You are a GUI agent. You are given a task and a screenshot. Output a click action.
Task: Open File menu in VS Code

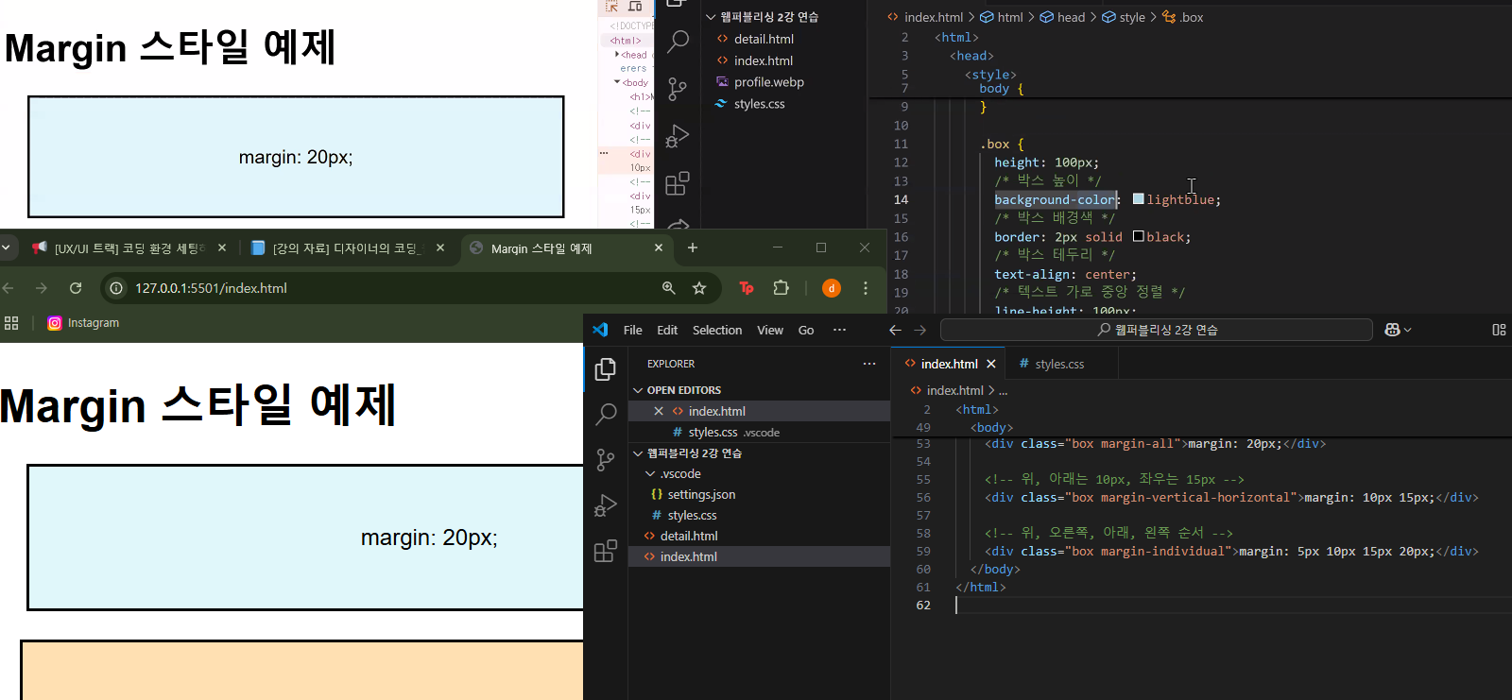(x=633, y=330)
